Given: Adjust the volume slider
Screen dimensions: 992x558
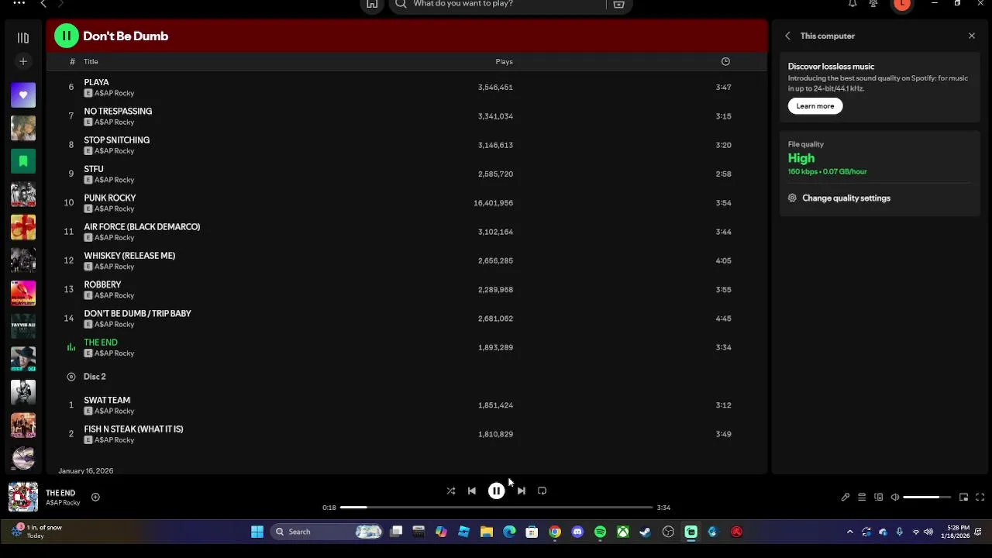Looking at the screenshot, I should [927, 498].
